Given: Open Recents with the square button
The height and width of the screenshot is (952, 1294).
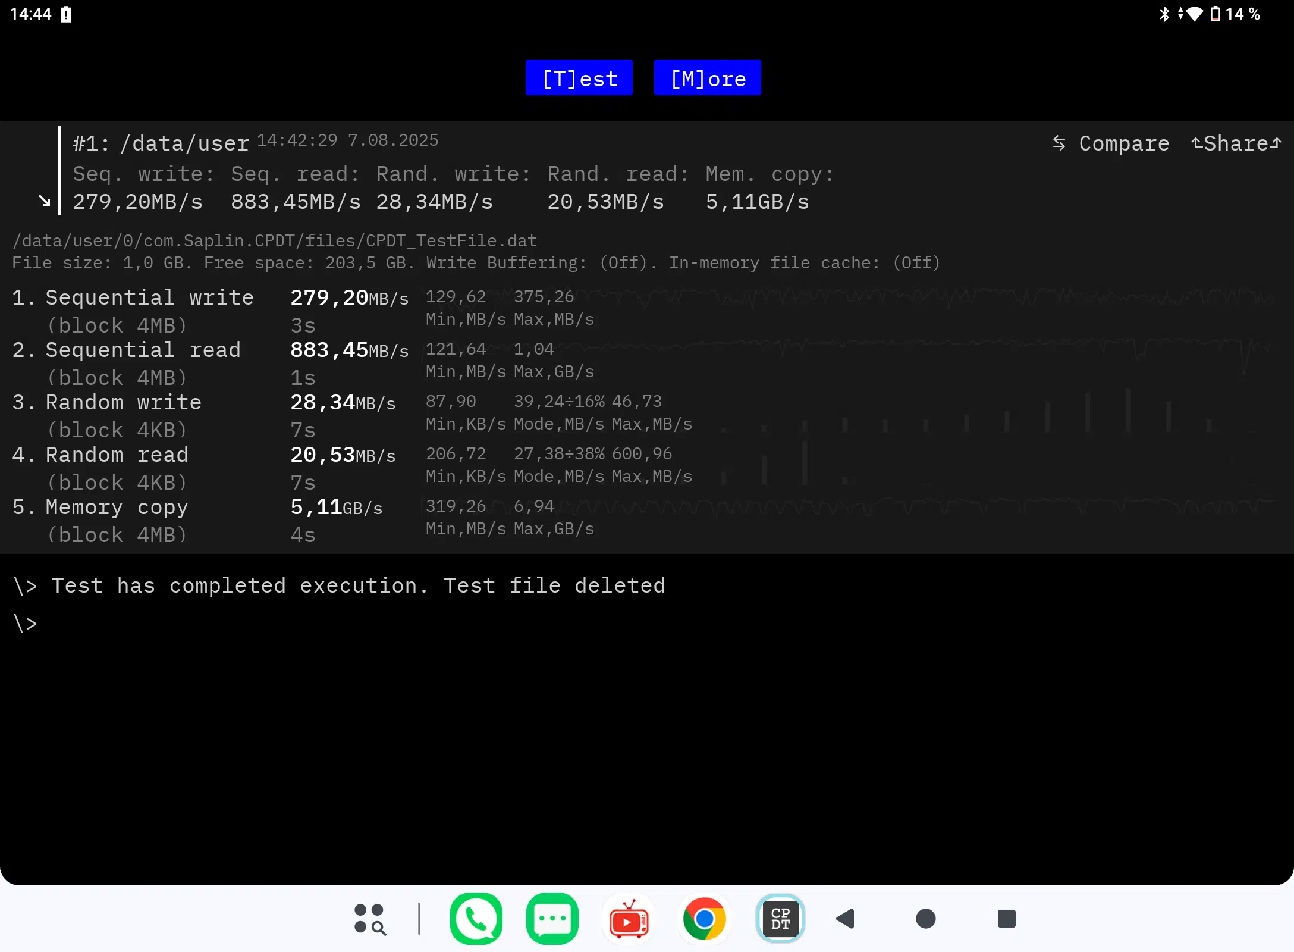Looking at the screenshot, I should [1006, 919].
